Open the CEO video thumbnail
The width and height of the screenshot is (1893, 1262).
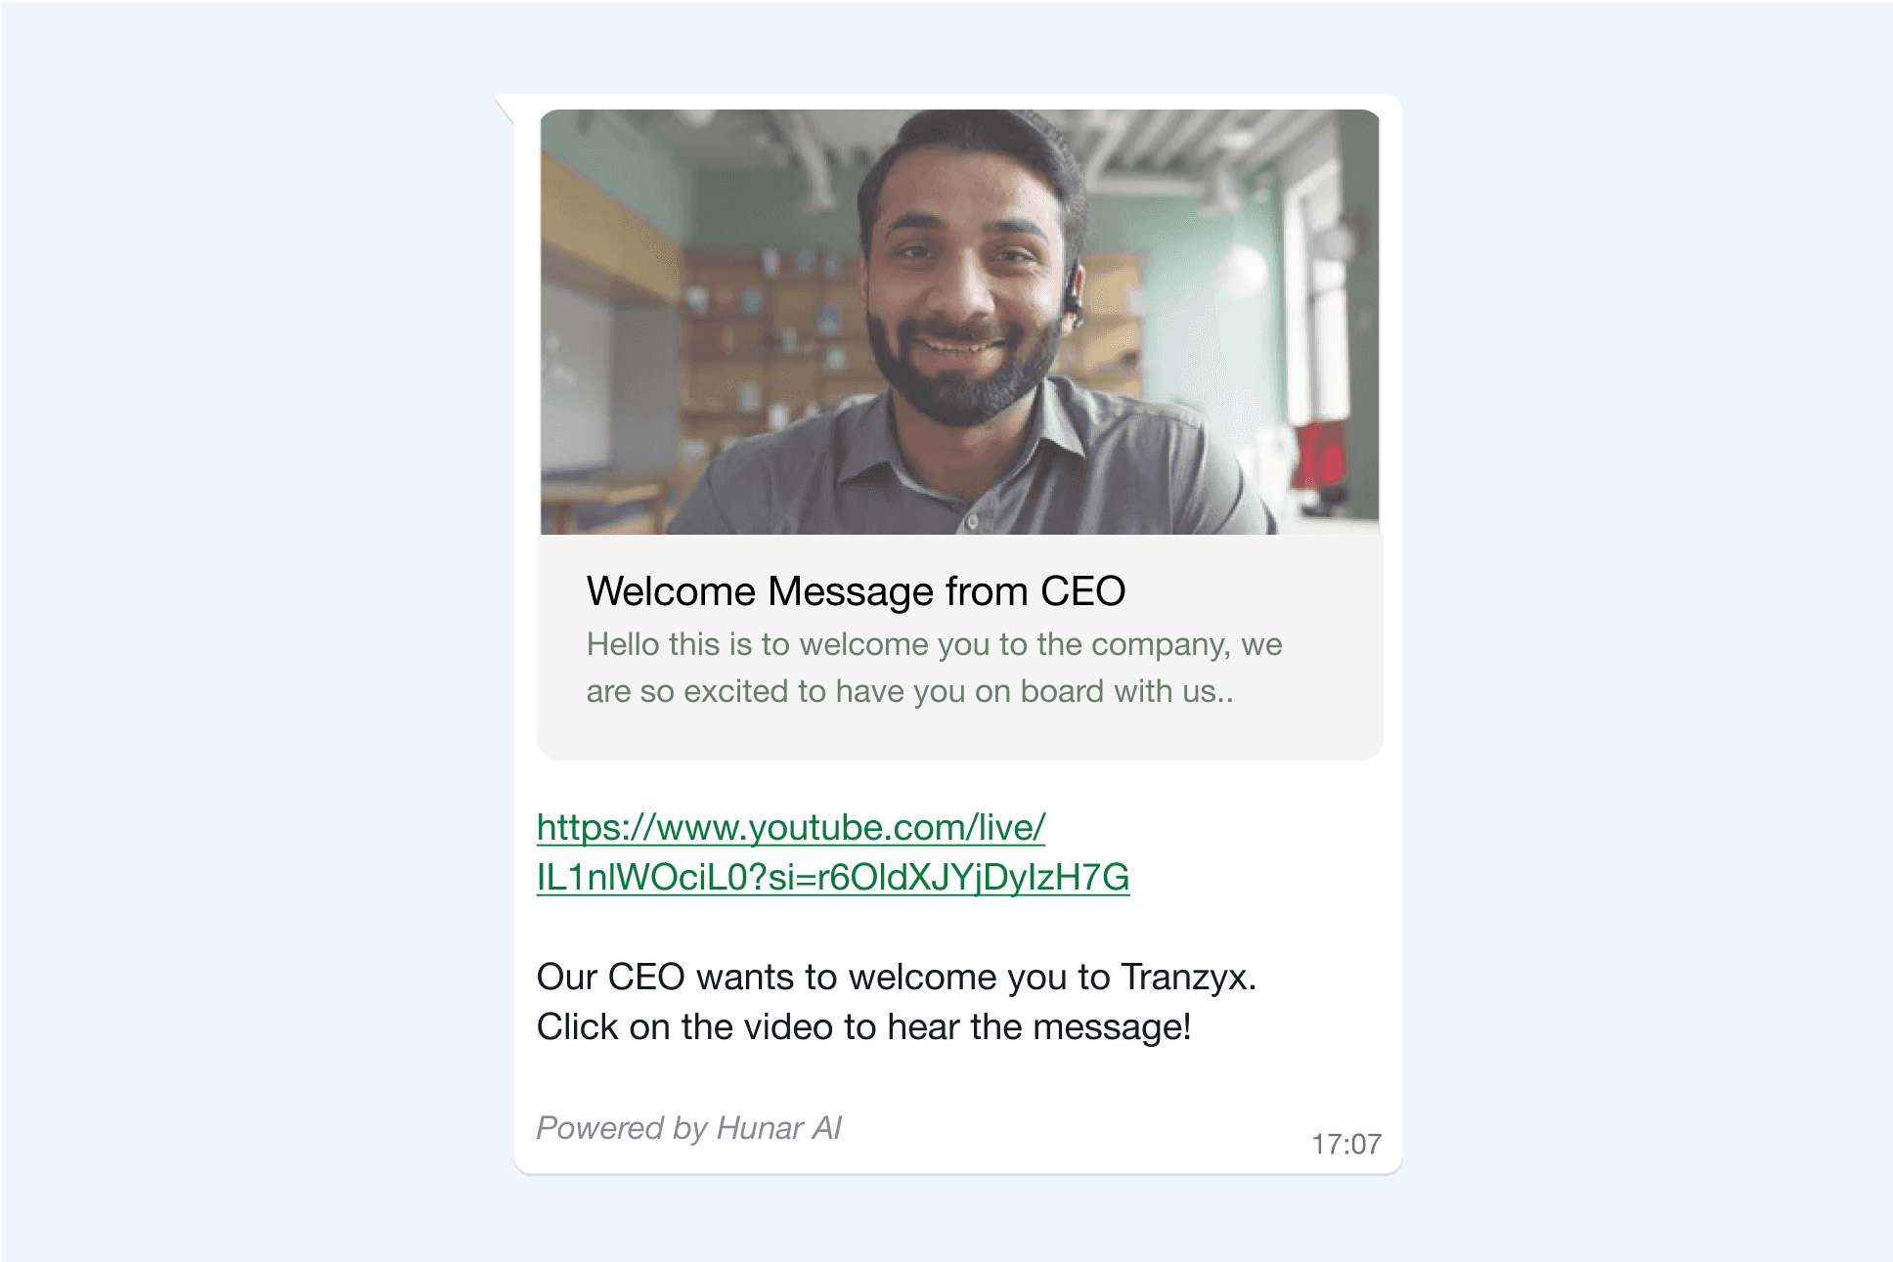(959, 322)
